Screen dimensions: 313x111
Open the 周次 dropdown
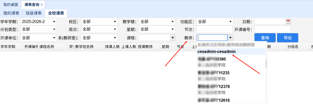(99, 29)
